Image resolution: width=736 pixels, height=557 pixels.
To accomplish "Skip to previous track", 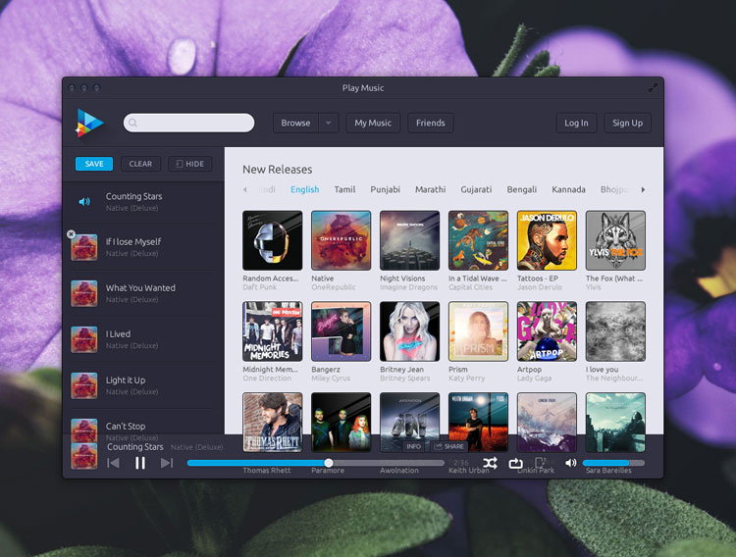I will tap(113, 463).
